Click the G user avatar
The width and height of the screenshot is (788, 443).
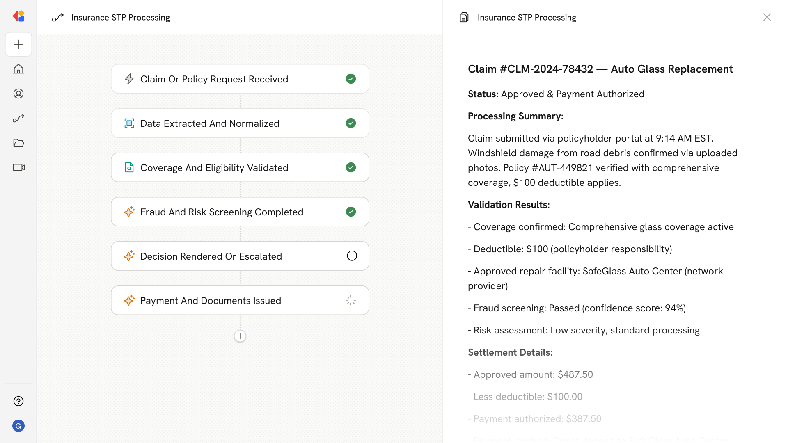[x=18, y=426]
